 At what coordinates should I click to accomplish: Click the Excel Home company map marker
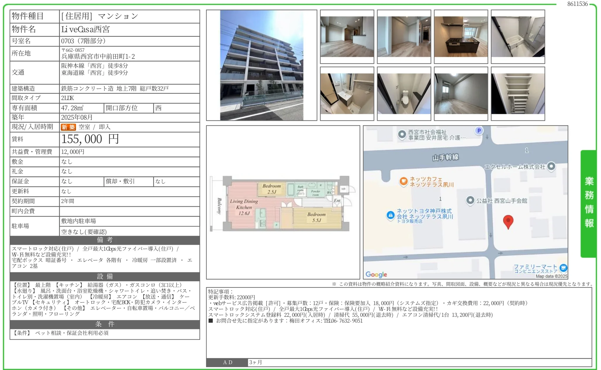click(x=551, y=166)
